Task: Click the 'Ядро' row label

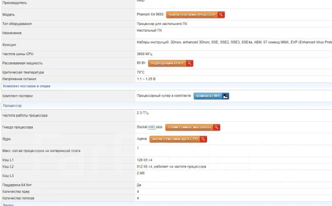Action: click(x=6, y=139)
